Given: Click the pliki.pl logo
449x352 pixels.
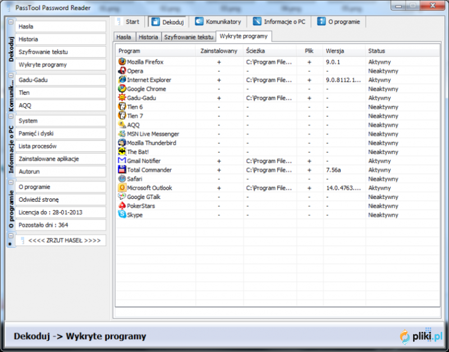Looking at the screenshot, I should [421, 336].
